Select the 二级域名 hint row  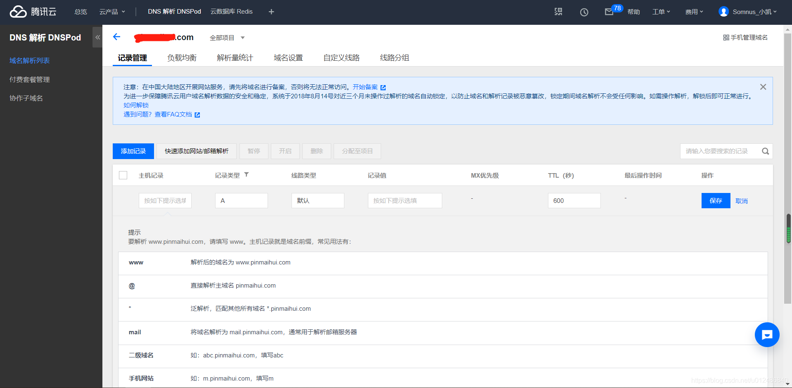coord(443,356)
